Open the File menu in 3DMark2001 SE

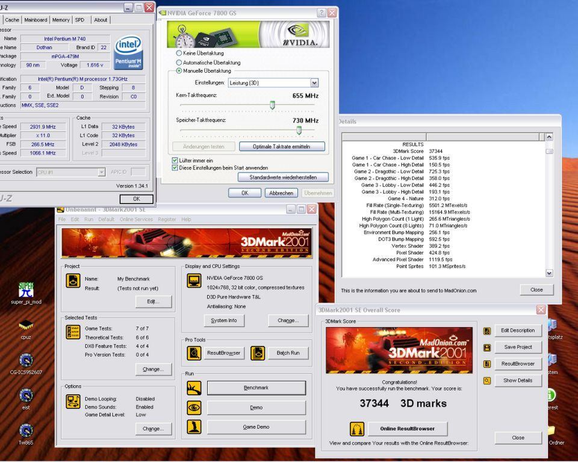tap(62, 219)
